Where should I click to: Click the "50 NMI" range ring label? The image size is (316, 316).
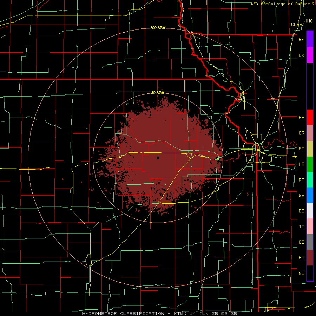158,93
